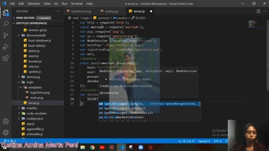Viewport: 269px width, 151px height.
Task: Expand the nodeproject folder
Action: coord(35,118)
